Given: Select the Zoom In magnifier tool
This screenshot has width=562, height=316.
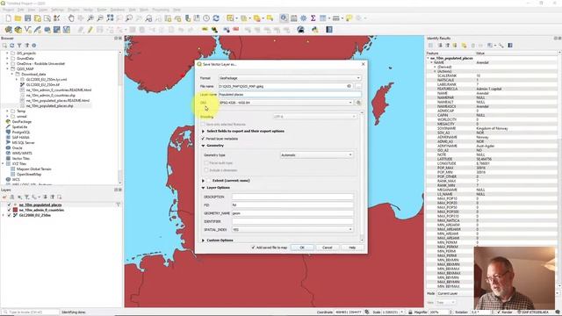Looking at the screenshot, I should (90, 18).
